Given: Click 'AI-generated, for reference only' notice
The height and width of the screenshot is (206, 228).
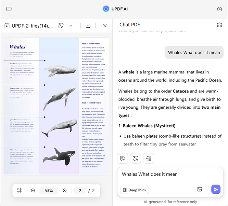Looking at the screenshot, I should pyautogui.click(x=170, y=202).
